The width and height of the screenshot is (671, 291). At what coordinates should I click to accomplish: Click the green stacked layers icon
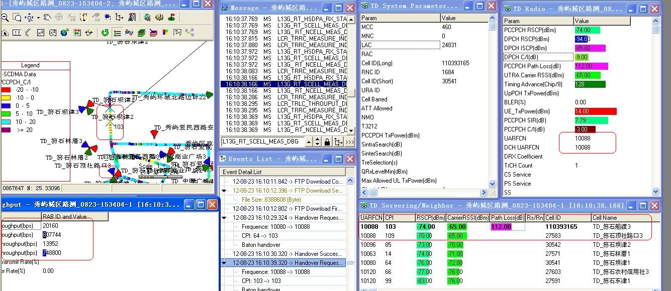(x=141, y=33)
